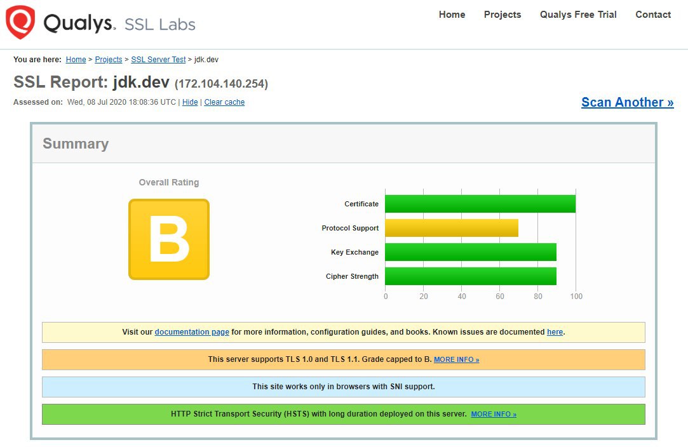Image resolution: width=688 pixels, height=447 pixels.
Task: Click the yellow Protocol Support score bar
Action: point(452,228)
